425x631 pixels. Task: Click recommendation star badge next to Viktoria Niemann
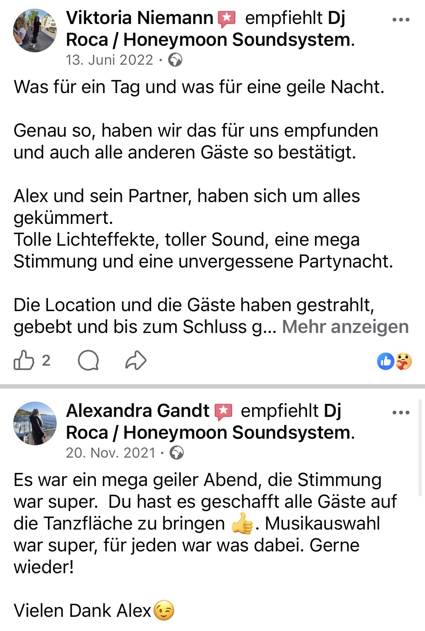point(227,19)
